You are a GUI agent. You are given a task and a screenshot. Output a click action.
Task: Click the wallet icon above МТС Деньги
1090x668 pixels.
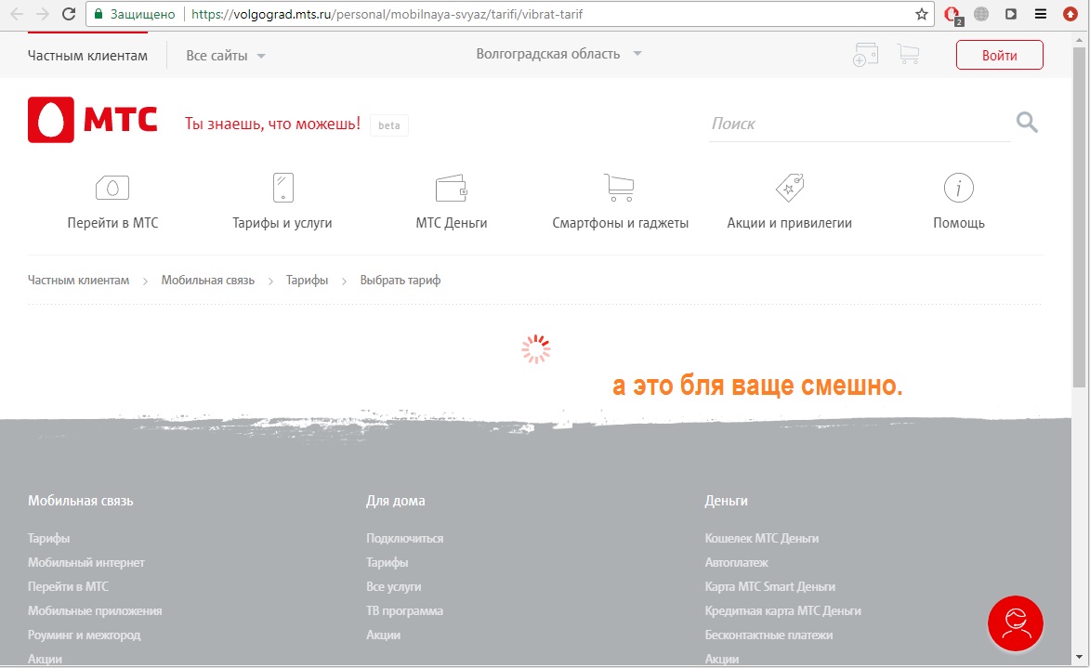[452, 189]
